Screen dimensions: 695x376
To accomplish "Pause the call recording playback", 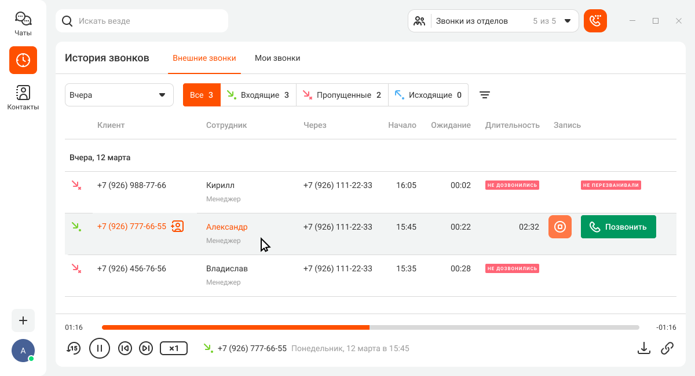I will [x=100, y=348].
